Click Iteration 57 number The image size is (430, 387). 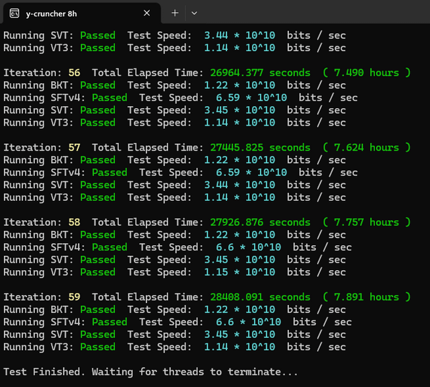pos(75,148)
